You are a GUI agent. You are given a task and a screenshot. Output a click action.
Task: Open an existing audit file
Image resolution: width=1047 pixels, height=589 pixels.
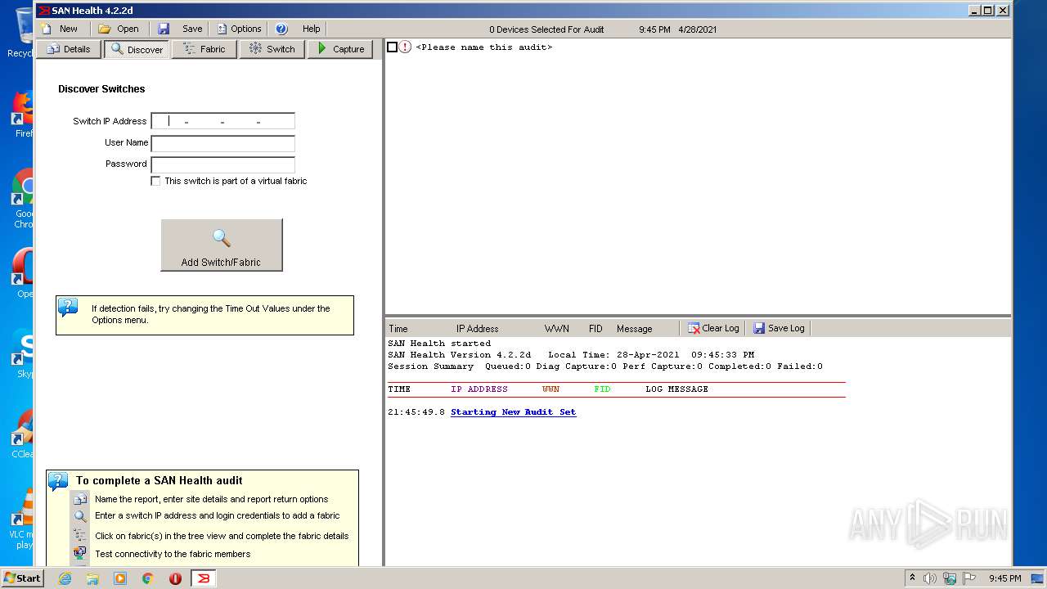[x=119, y=29]
